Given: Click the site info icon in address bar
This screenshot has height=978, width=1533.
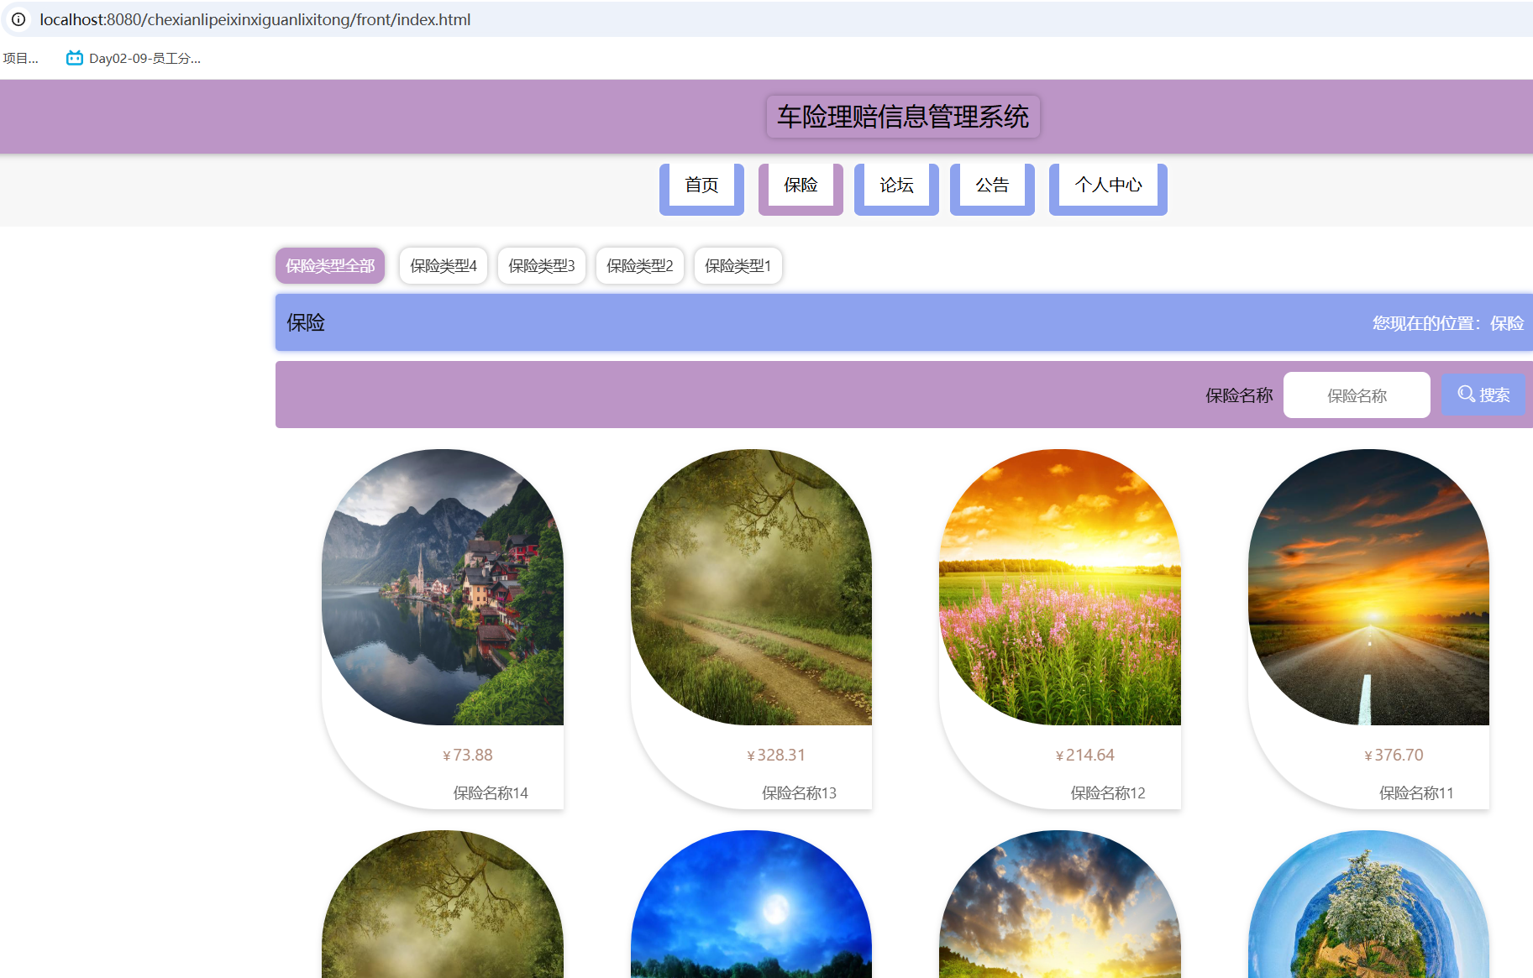Looking at the screenshot, I should click(x=18, y=19).
